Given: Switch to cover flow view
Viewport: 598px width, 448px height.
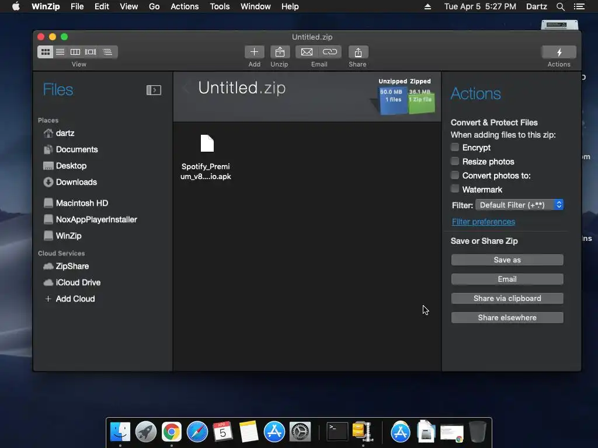Looking at the screenshot, I should 91,52.
